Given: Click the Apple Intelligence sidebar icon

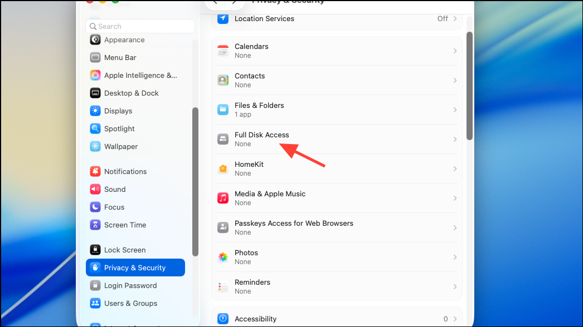Looking at the screenshot, I should pyautogui.click(x=95, y=75).
